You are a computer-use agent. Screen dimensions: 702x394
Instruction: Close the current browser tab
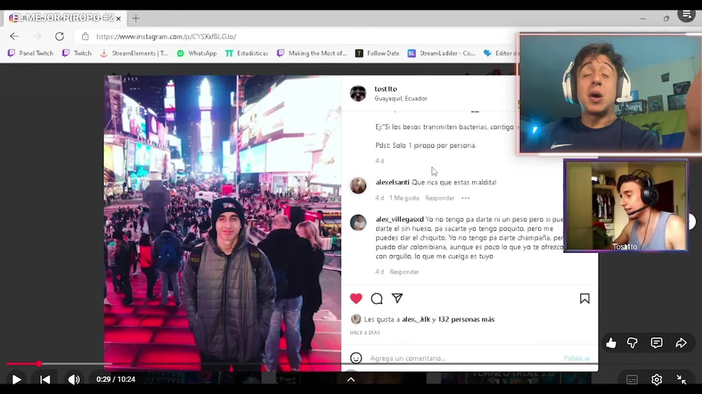(x=118, y=18)
